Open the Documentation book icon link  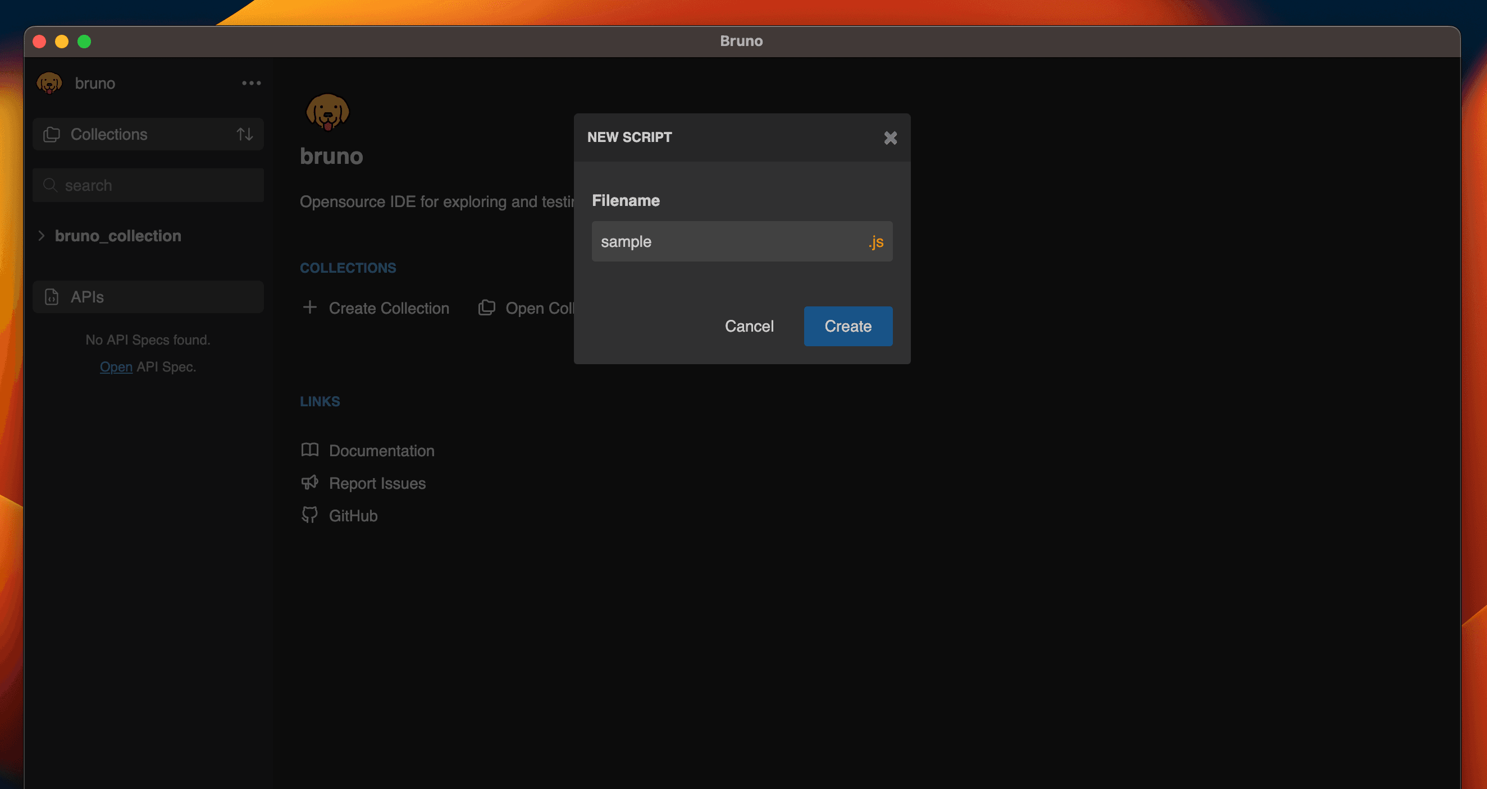click(x=310, y=450)
